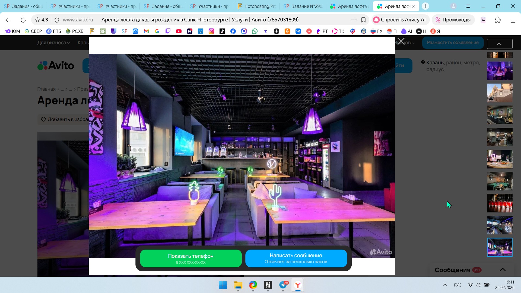The image size is (521, 293).
Task: Open the WhatsApp bookmark icon
Action: [x=255, y=31]
